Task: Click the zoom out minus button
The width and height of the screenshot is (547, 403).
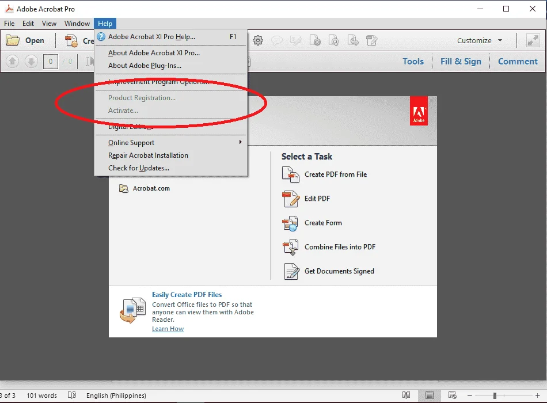Action: tap(470, 395)
